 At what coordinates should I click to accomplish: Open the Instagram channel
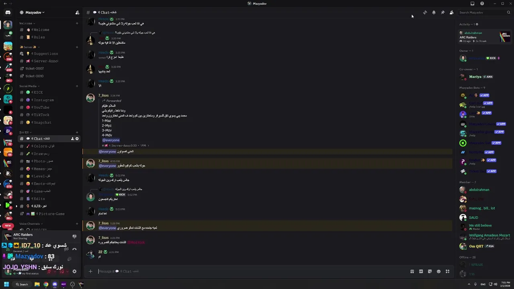click(x=43, y=100)
